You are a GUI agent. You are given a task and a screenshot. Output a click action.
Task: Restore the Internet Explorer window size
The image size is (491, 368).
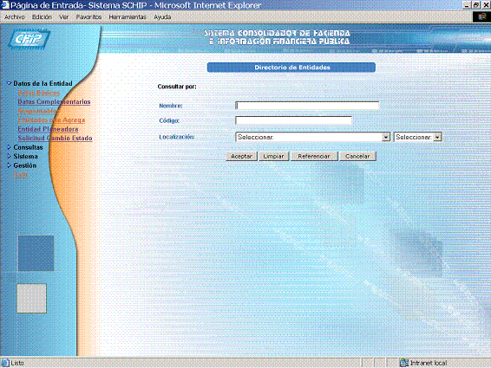476,5
